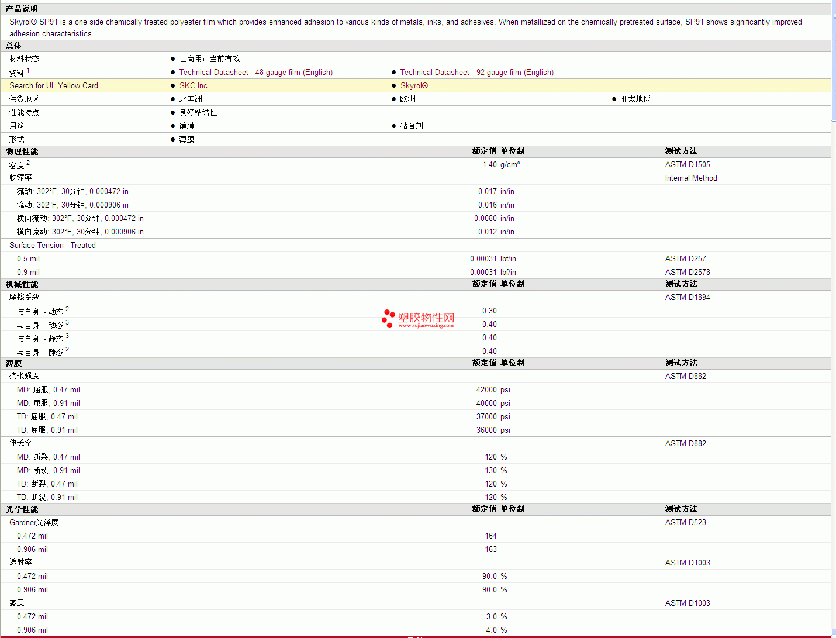Viewport: 836px width, 638px height.
Task: Select the gloss value 163
Action: pyautogui.click(x=491, y=550)
